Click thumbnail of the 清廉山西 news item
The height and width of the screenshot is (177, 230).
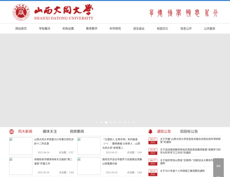89,166
